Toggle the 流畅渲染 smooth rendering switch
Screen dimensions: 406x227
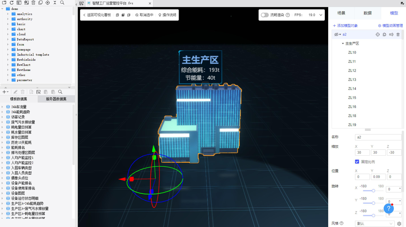pyautogui.click(x=265, y=15)
